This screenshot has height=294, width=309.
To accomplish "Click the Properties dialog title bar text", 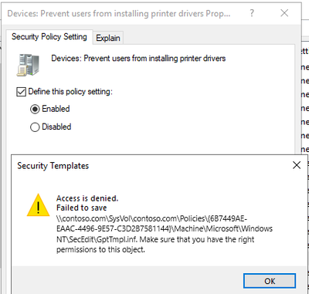I will pos(119,13).
